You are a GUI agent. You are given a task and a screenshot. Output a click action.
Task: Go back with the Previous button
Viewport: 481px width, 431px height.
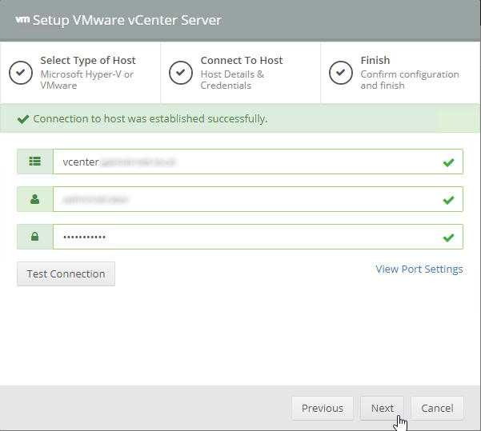[x=323, y=408]
